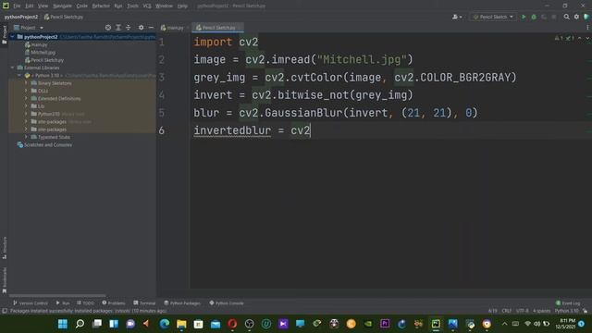Open the Python Console tool window
This screenshot has height=333, width=592.
(x=227, y=302)
